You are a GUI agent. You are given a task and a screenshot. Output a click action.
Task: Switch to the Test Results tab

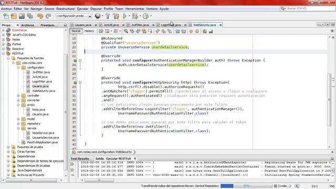80,159
